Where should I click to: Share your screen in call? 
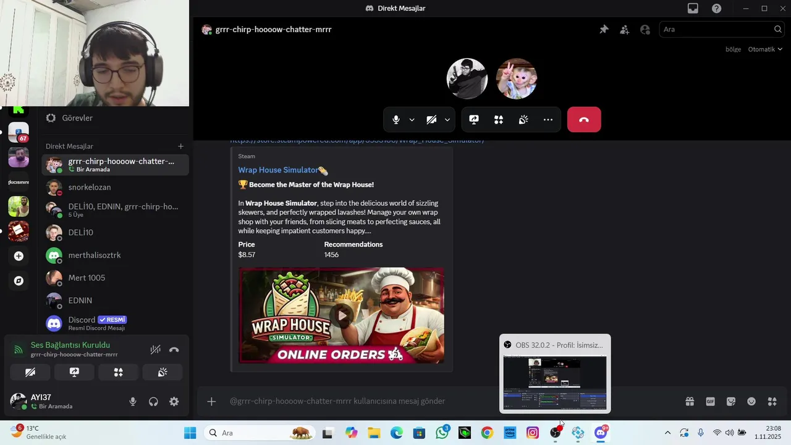(x=474, y=120)
